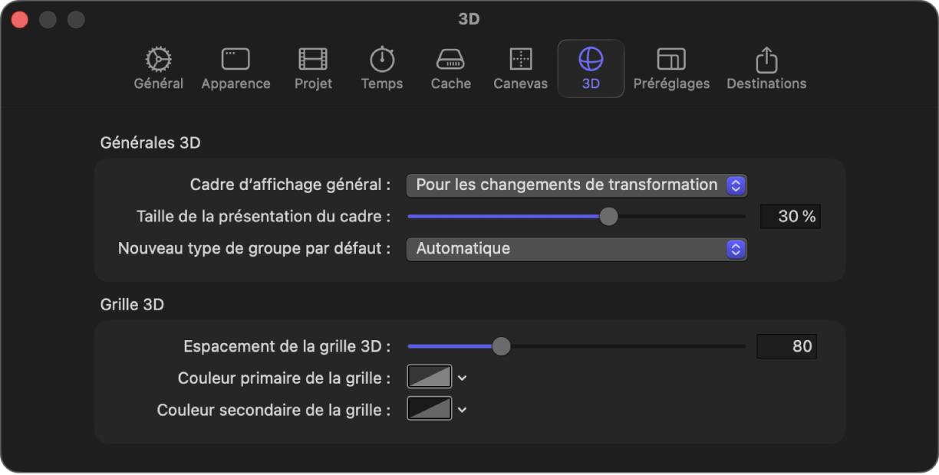Open the Cadre d'affichage général dropdown
Viewport: 939px width, 475px height.
(576, 185)
